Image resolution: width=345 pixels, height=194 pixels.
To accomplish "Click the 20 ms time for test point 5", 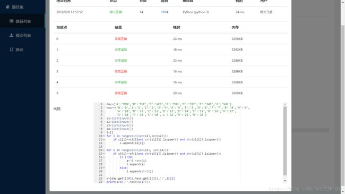I will coord(177,93).
